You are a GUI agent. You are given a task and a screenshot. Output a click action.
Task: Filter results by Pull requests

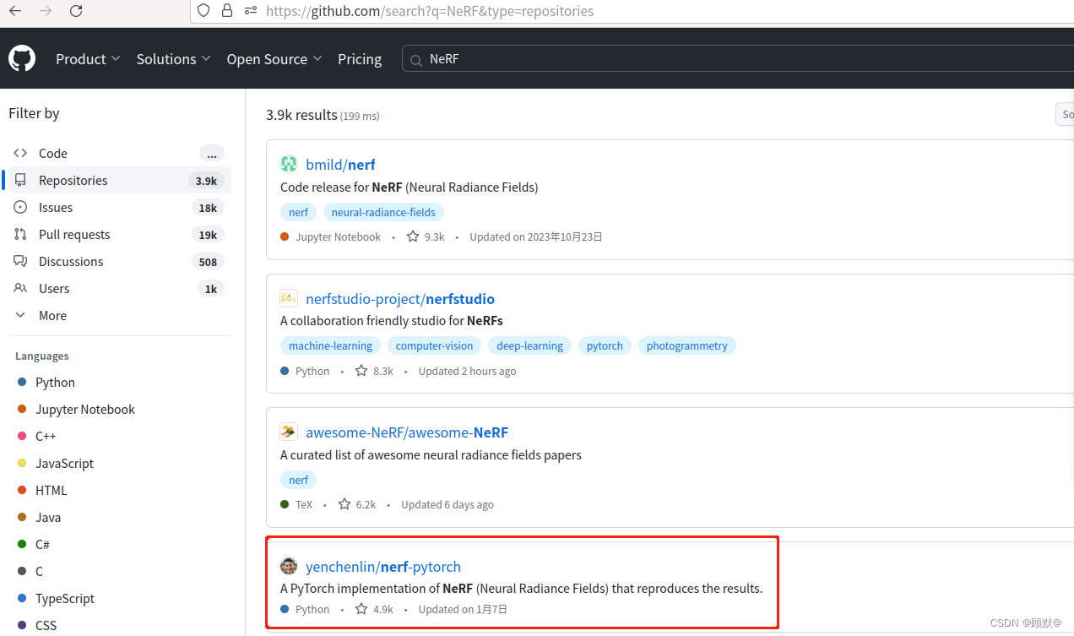pyautogui.click(x=118, y=234)
